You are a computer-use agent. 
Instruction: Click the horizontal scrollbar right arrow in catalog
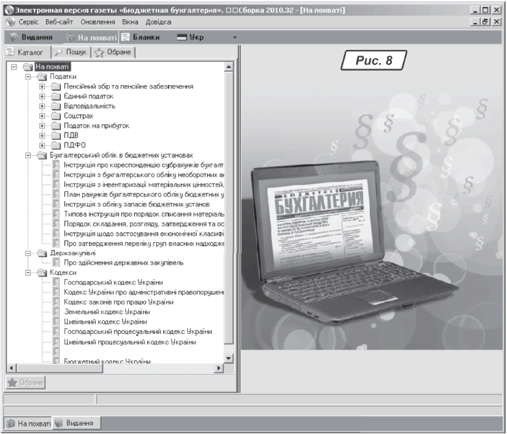220,368
